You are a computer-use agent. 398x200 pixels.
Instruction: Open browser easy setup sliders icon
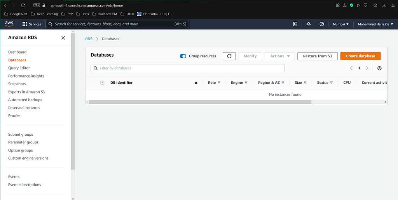[393, 5]
